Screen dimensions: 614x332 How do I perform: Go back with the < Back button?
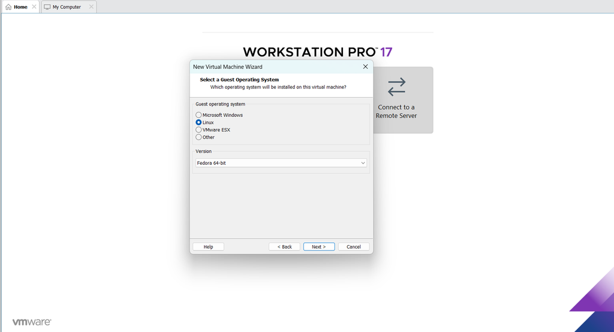pyautogui.click(x=284, y=247)
